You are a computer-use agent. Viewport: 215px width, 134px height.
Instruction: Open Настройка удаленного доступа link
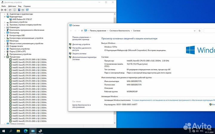point(82,49)
